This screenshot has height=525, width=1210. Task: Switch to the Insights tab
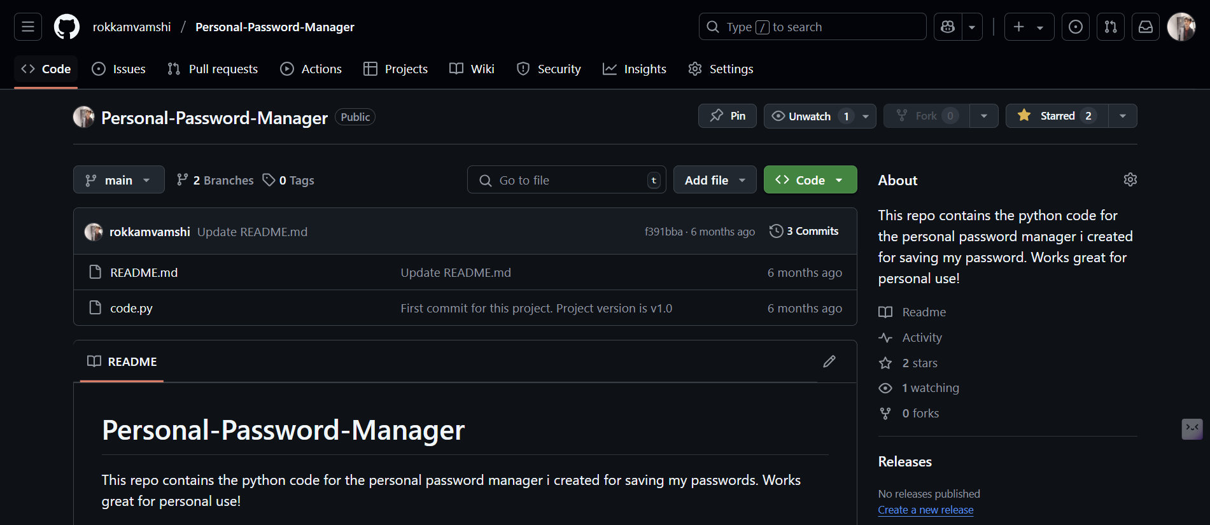tap(635, 69)
